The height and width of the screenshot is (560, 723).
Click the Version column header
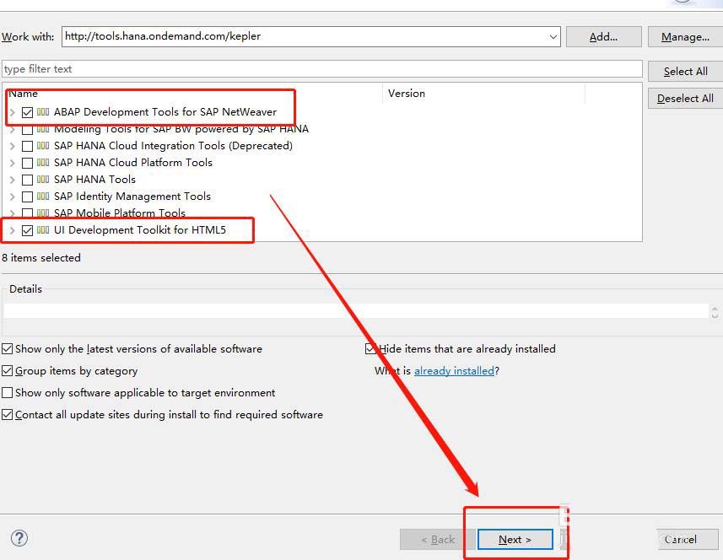click(x=483, y=94)
